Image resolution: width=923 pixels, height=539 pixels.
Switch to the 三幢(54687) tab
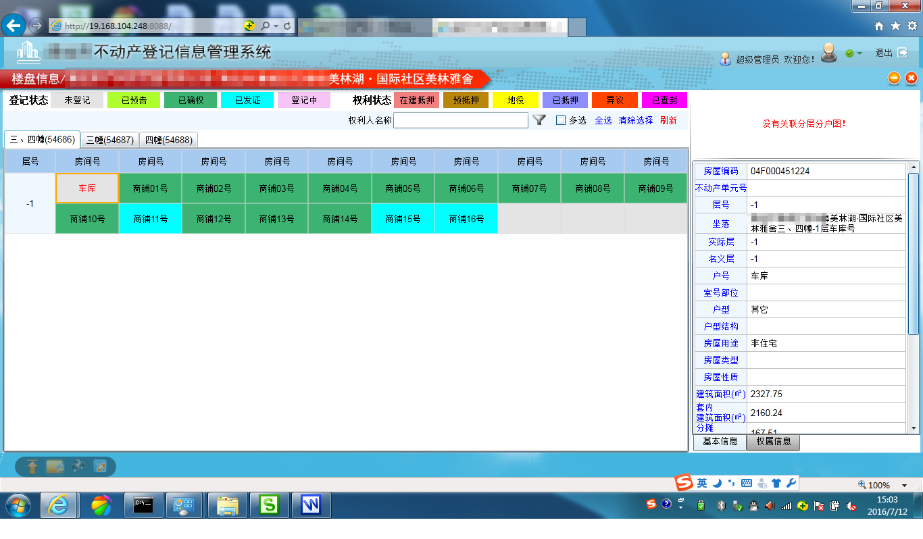pyautogui.click(x=110, y=140)
